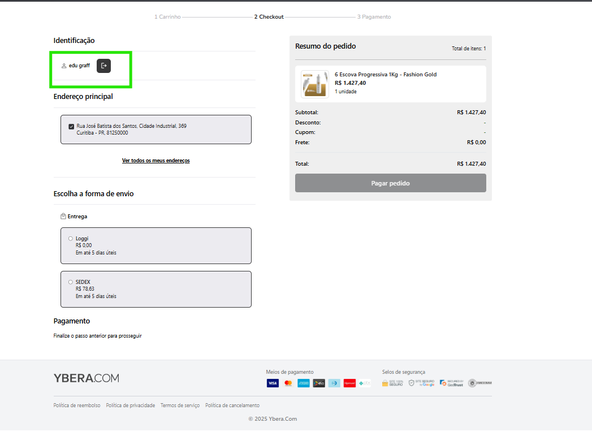Click the 1 unidade quantity text
This screenshot has width=592, height=436.
pyautogui.click(x=345, y=92)
